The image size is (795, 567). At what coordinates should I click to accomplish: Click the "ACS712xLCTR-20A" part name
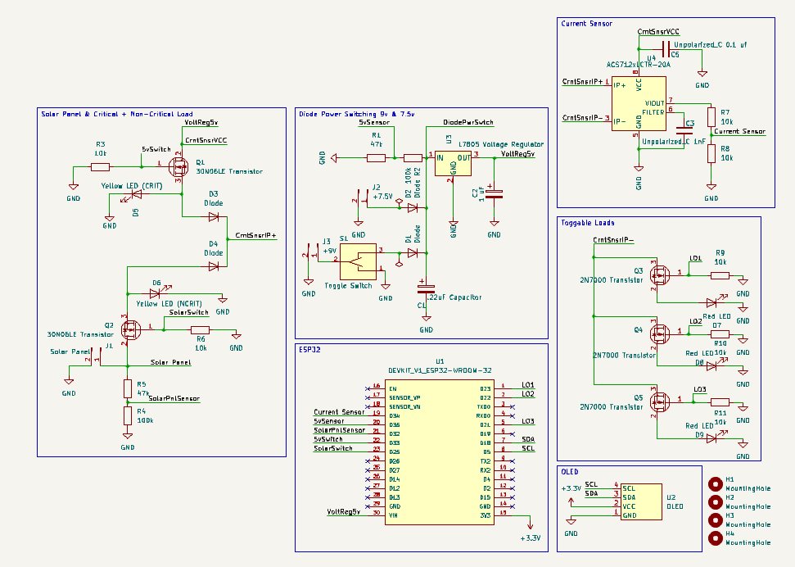point(639,65)
